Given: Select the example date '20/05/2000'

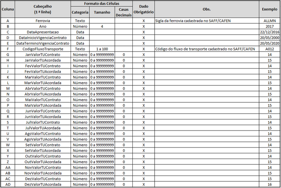Looking at the screenshot, I should [270, 38].
